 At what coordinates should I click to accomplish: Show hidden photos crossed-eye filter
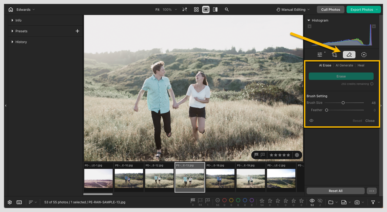(320, 201)
